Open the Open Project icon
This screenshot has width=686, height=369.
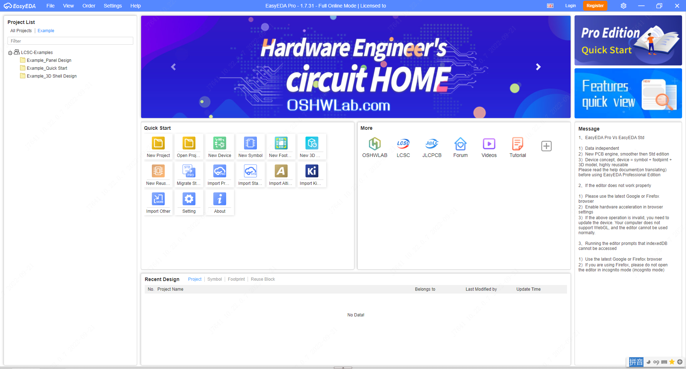189,143
